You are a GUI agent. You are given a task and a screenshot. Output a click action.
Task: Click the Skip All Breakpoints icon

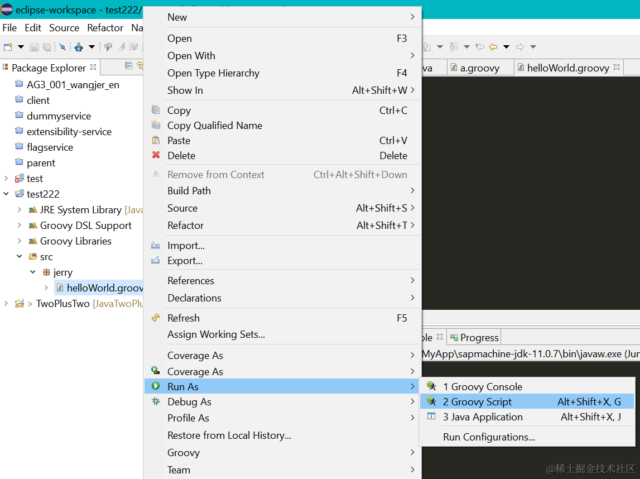(62, 47)
